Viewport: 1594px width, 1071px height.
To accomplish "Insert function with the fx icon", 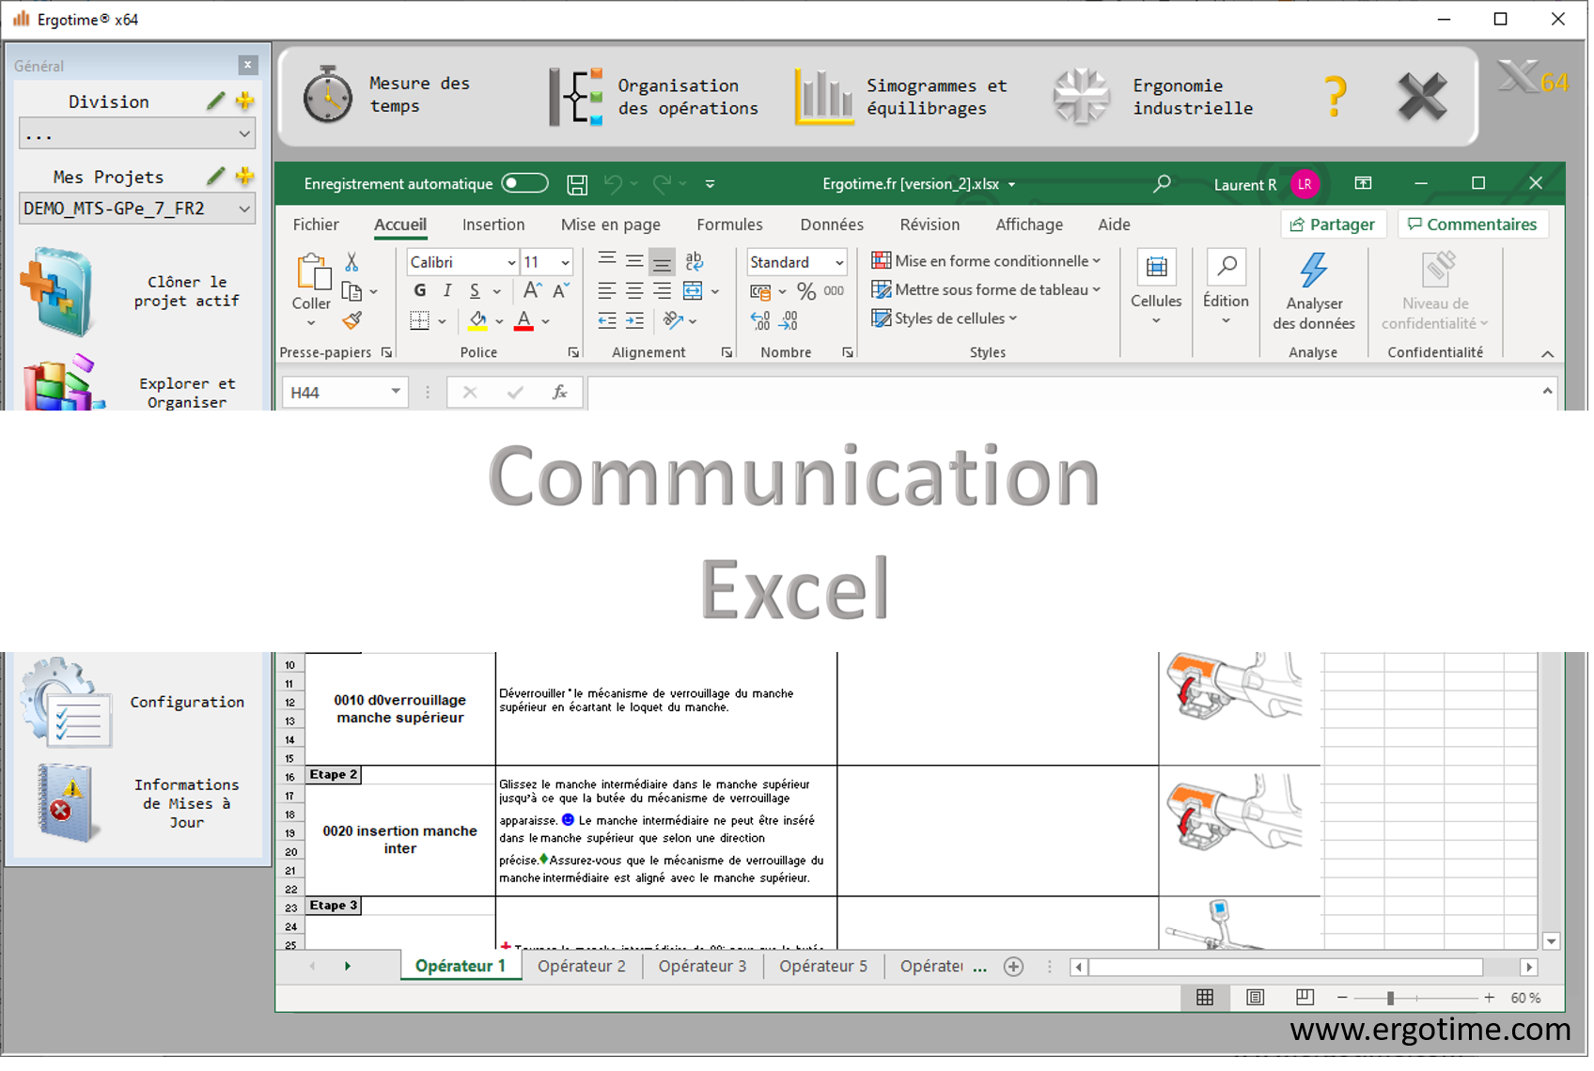I will click(559, 393).
